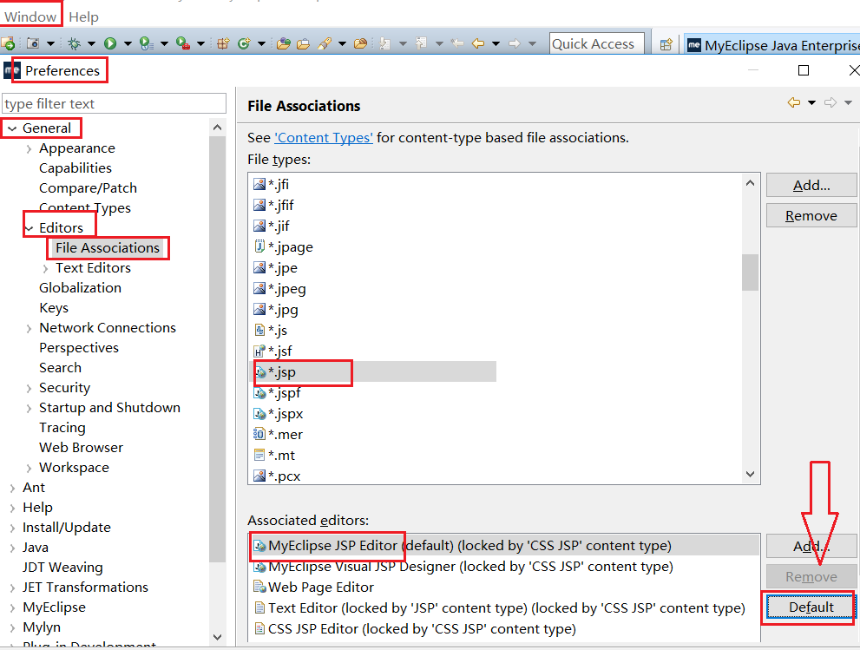Viewport: 860px width, 650px height.
Task: Collapse the Editors tree node
Action: click(29, 228)
